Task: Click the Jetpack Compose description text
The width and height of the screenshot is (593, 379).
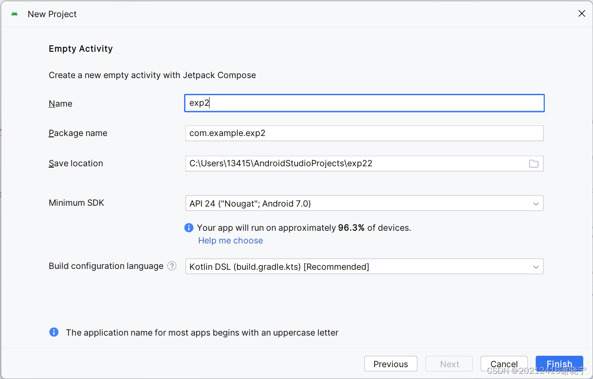Action: click(152, 75)
